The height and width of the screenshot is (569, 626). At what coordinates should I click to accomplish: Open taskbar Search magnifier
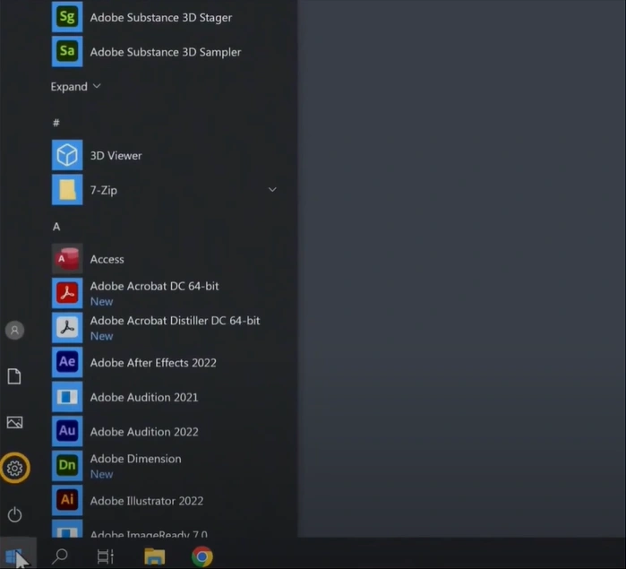point(60,556)
